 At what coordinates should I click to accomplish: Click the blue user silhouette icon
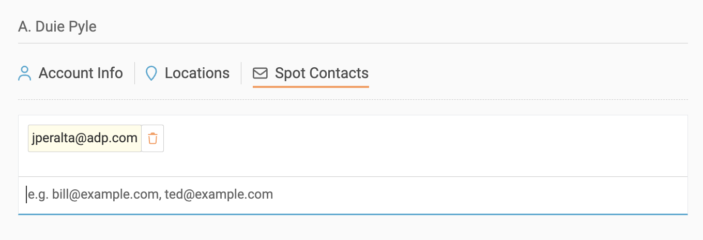tap(24, 73)
